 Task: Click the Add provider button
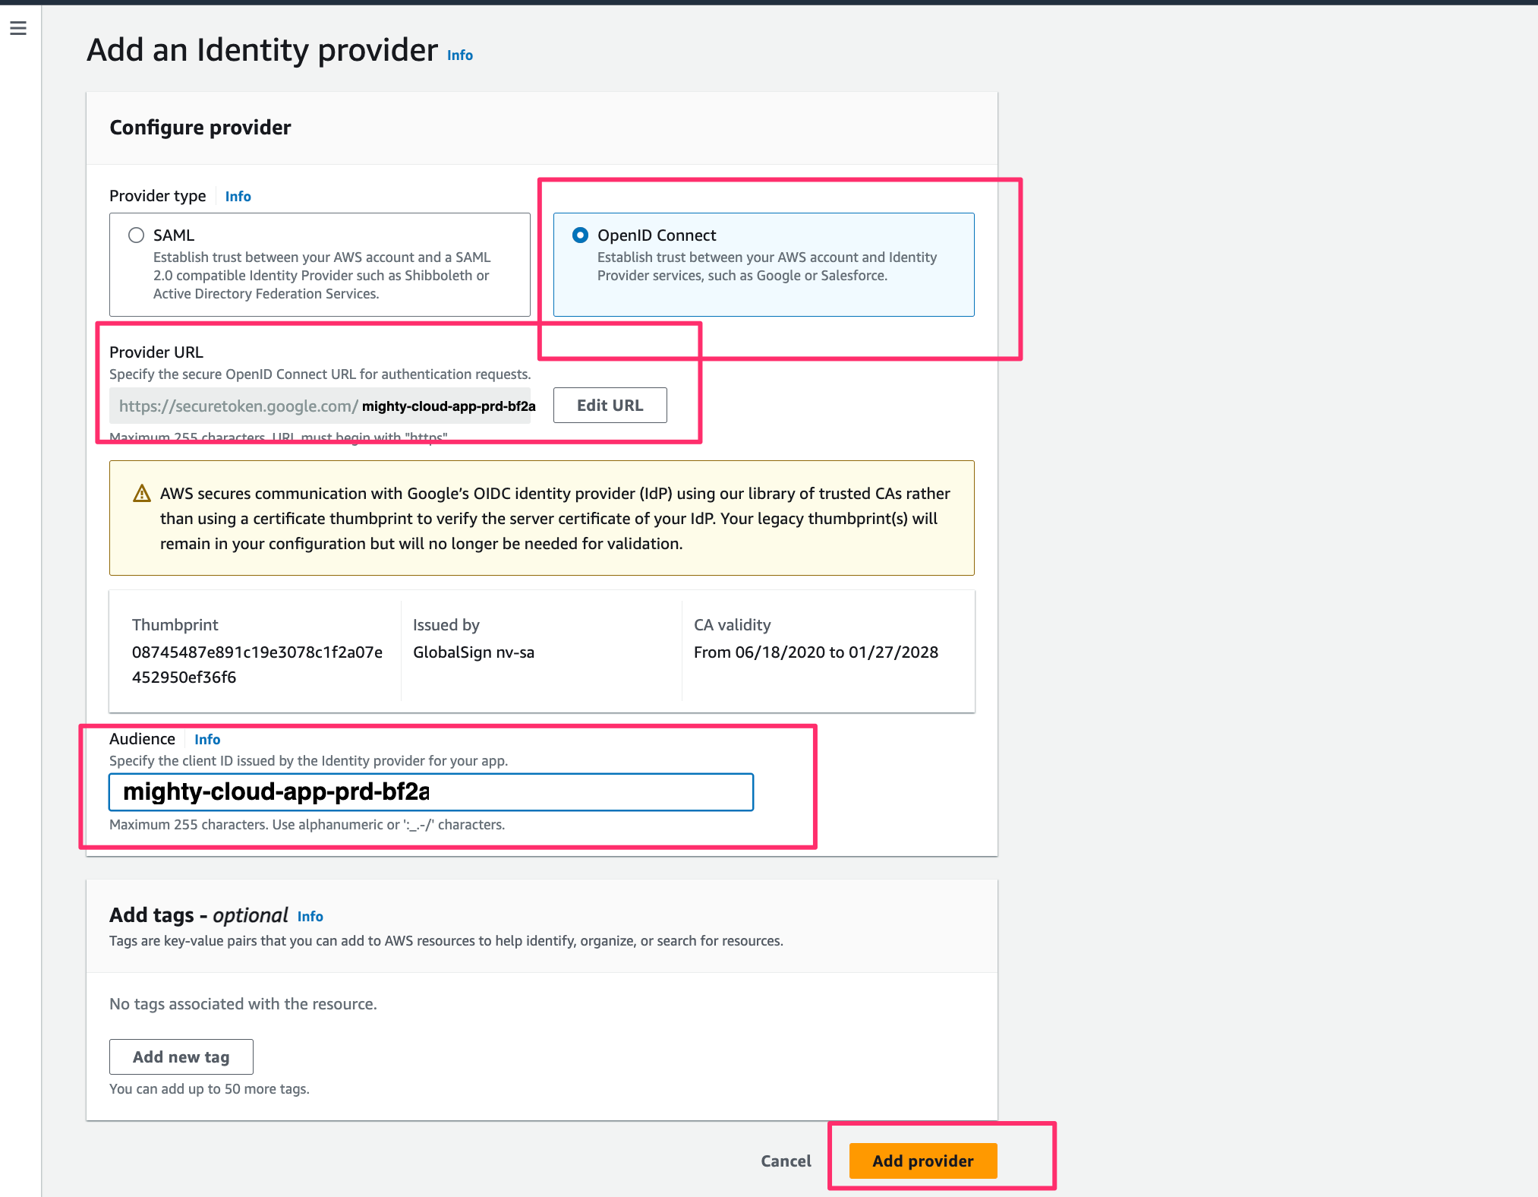[922, 1161]
